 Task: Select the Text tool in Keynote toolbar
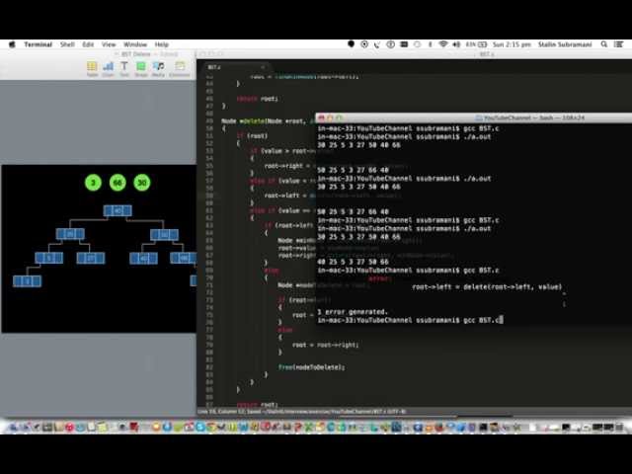124,67
